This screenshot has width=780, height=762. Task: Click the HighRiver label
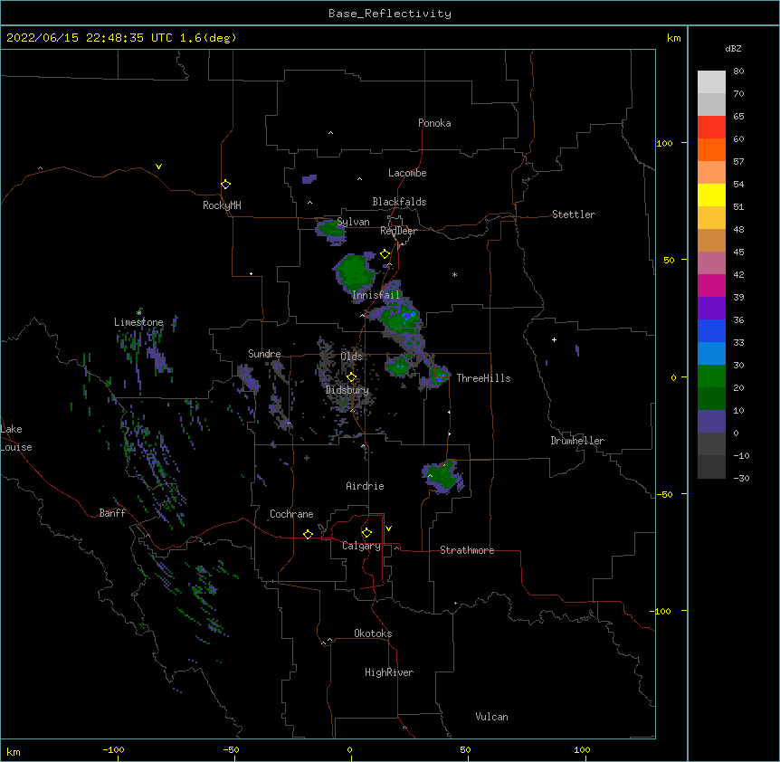click(389, 672)
